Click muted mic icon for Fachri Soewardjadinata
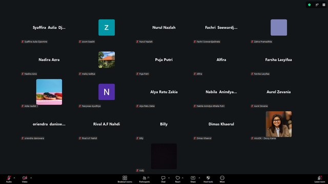The image size is (328, 184). [x=195, y=42]
